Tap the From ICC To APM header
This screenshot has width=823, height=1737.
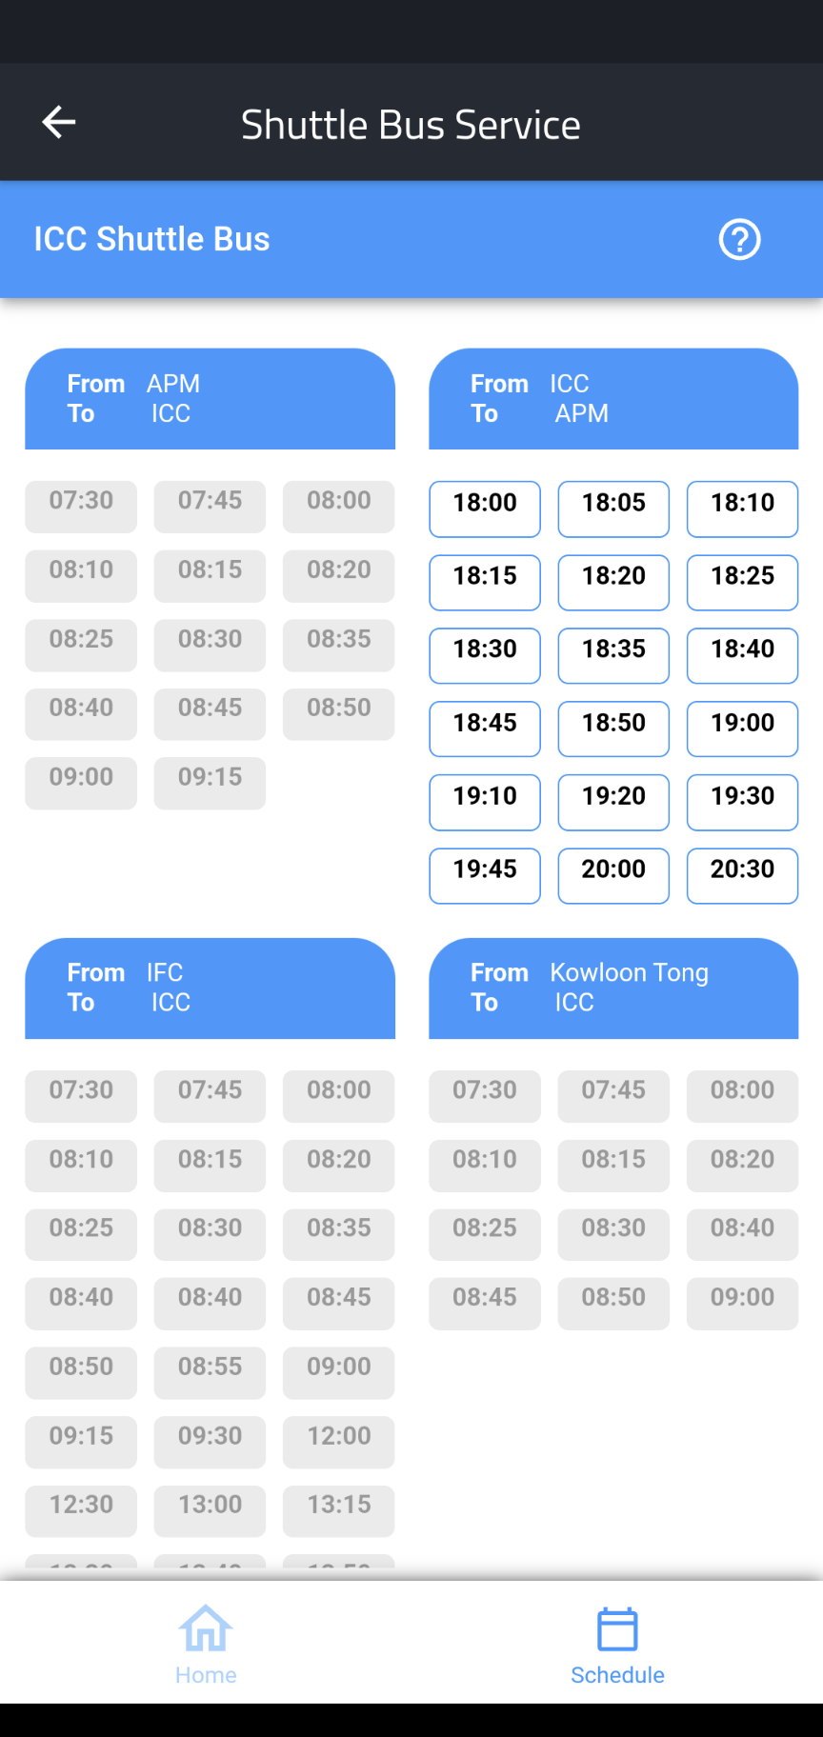(x=613, y=398)
